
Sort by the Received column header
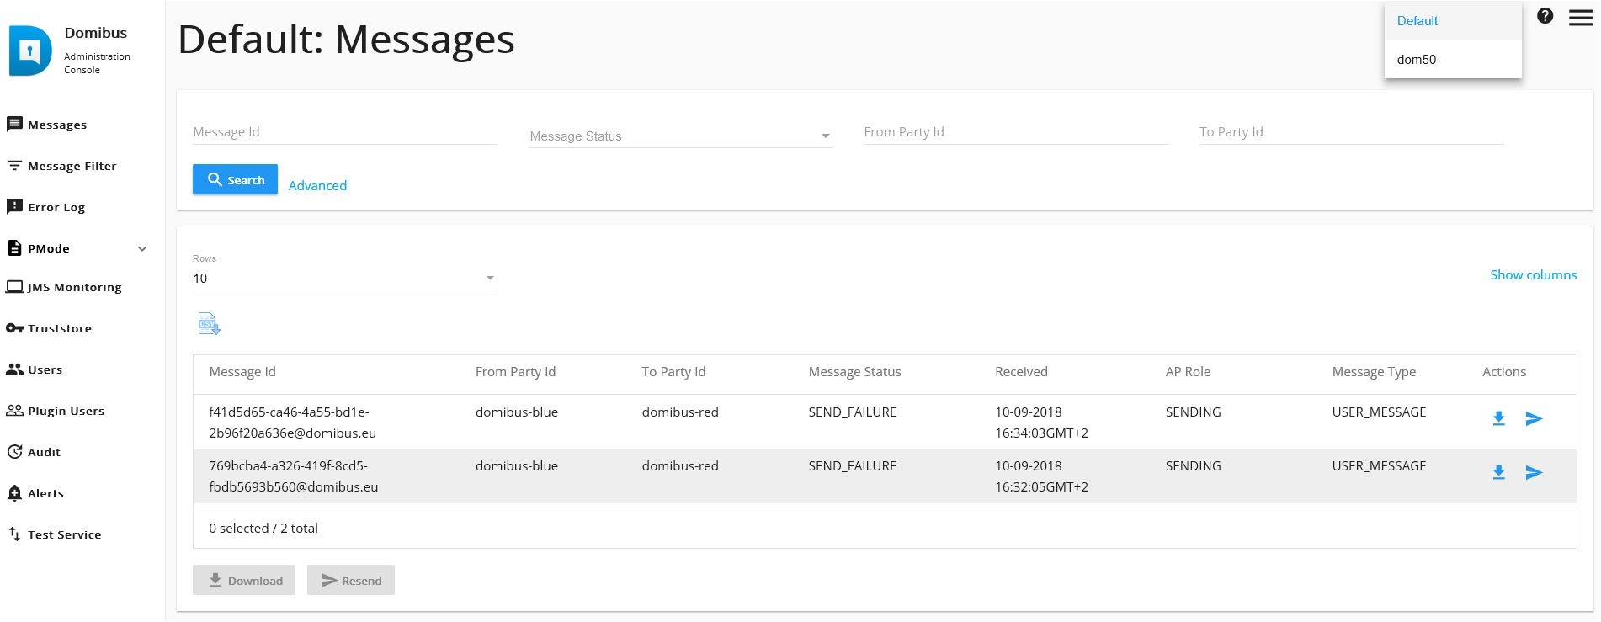click(1021, 372)
